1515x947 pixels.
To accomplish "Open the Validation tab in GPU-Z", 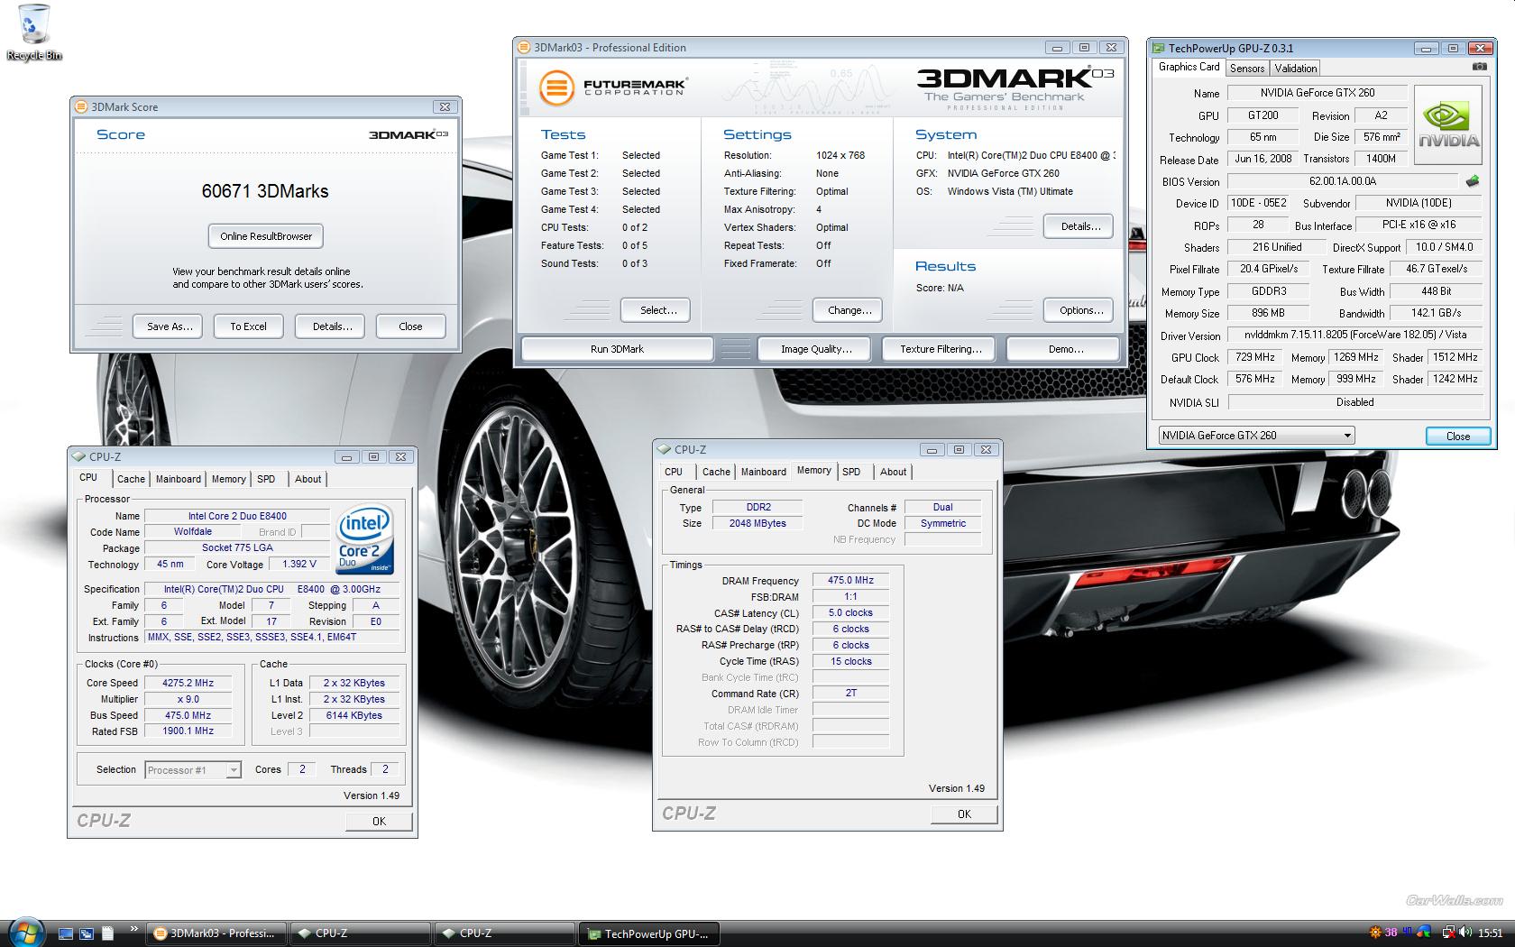I will [1296, 69].
